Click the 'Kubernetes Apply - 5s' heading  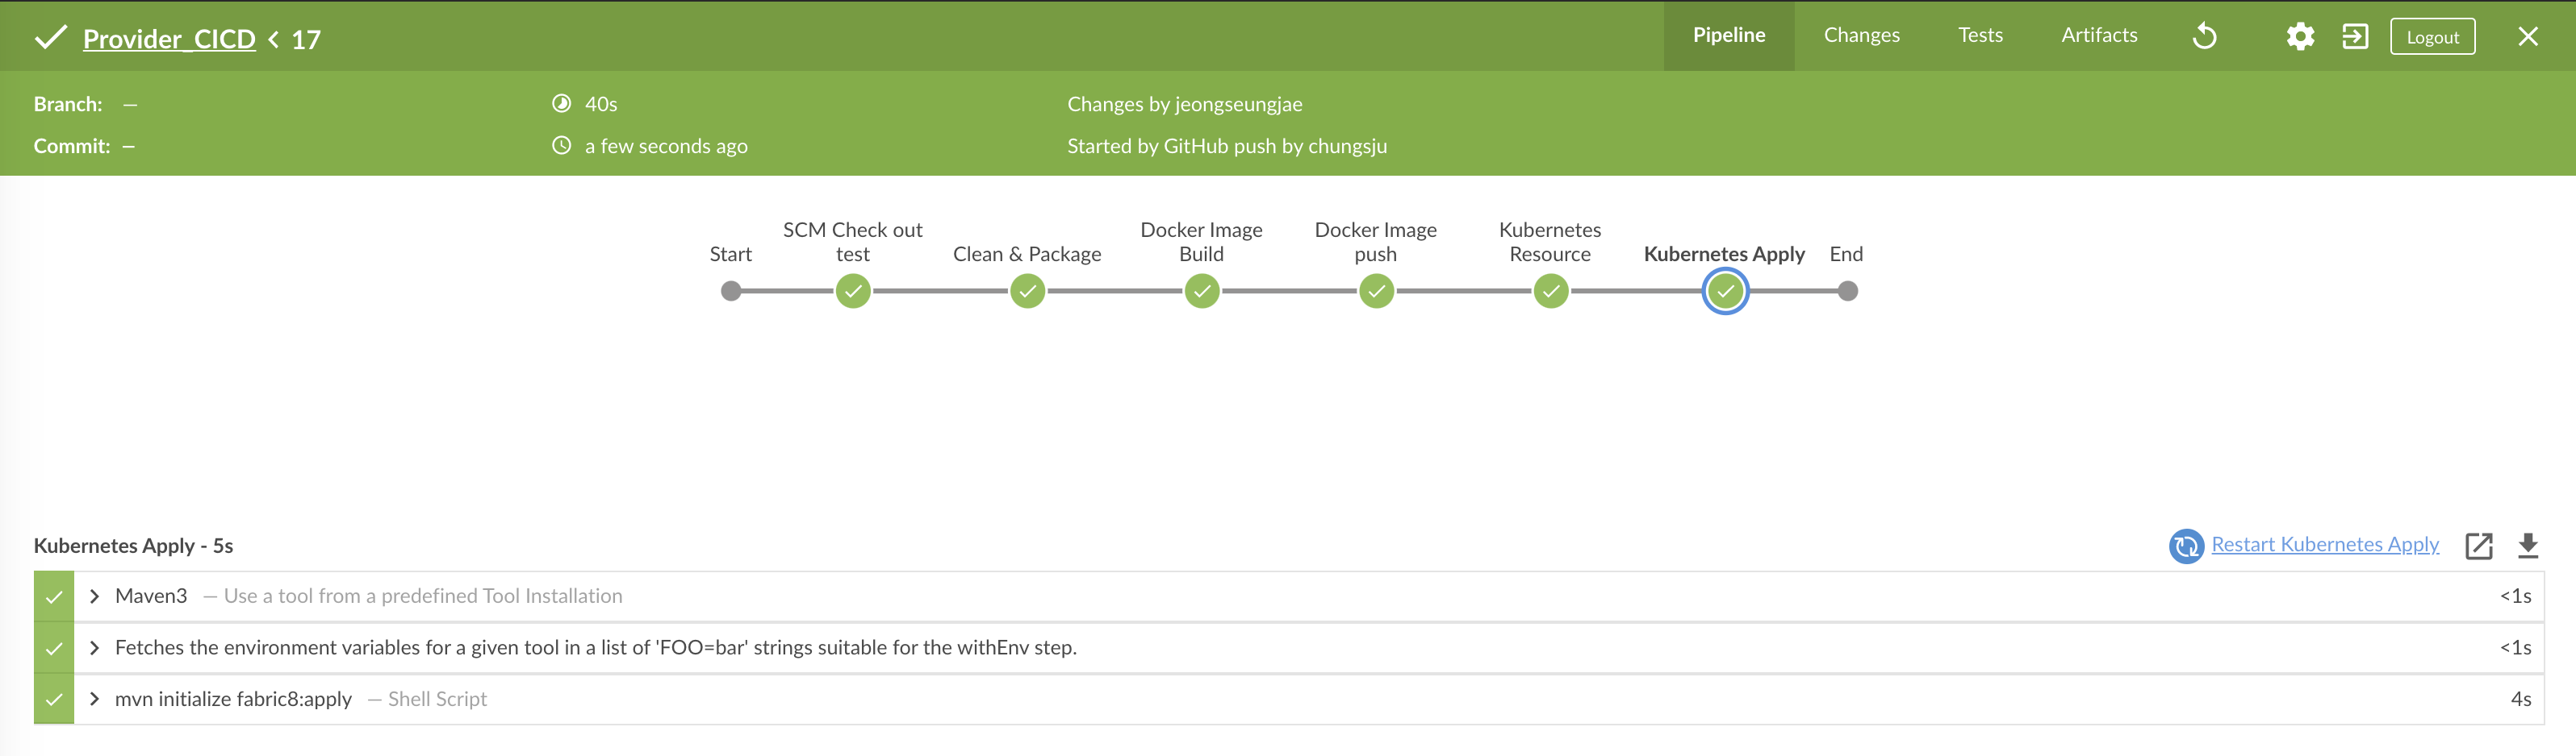[133, 546]
